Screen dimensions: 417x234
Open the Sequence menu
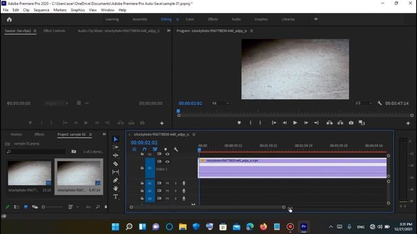pyautogui.click(x=41, y=10)
